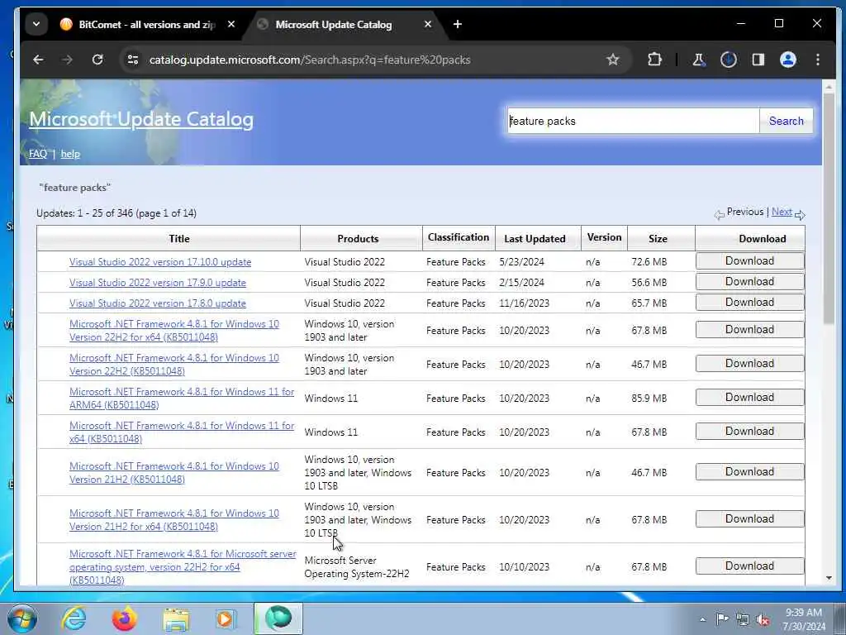Screen dimensions: 846x635
Task: Click the muted volume tray icon
Action: coord(763,620)
